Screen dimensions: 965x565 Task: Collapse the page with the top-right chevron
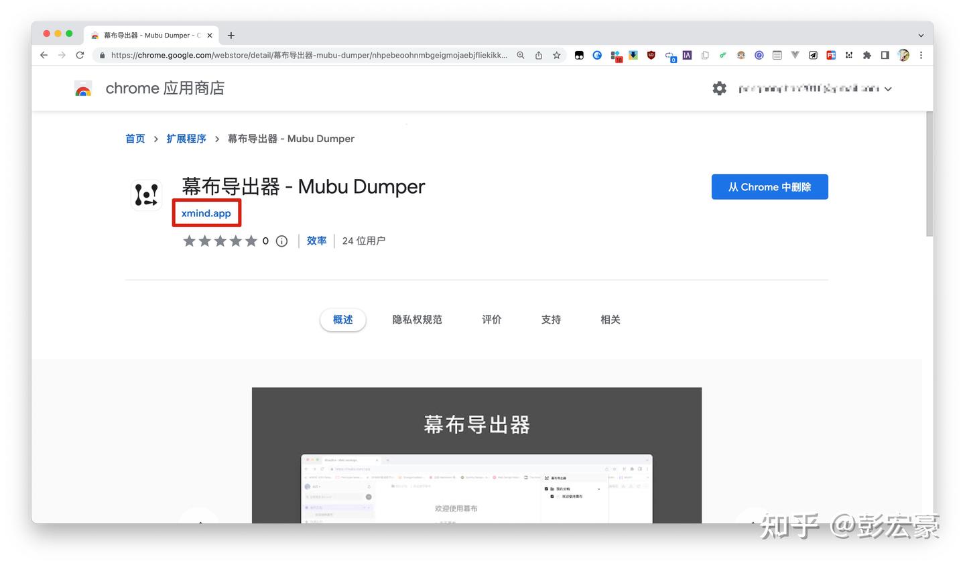tap(921, 34)
